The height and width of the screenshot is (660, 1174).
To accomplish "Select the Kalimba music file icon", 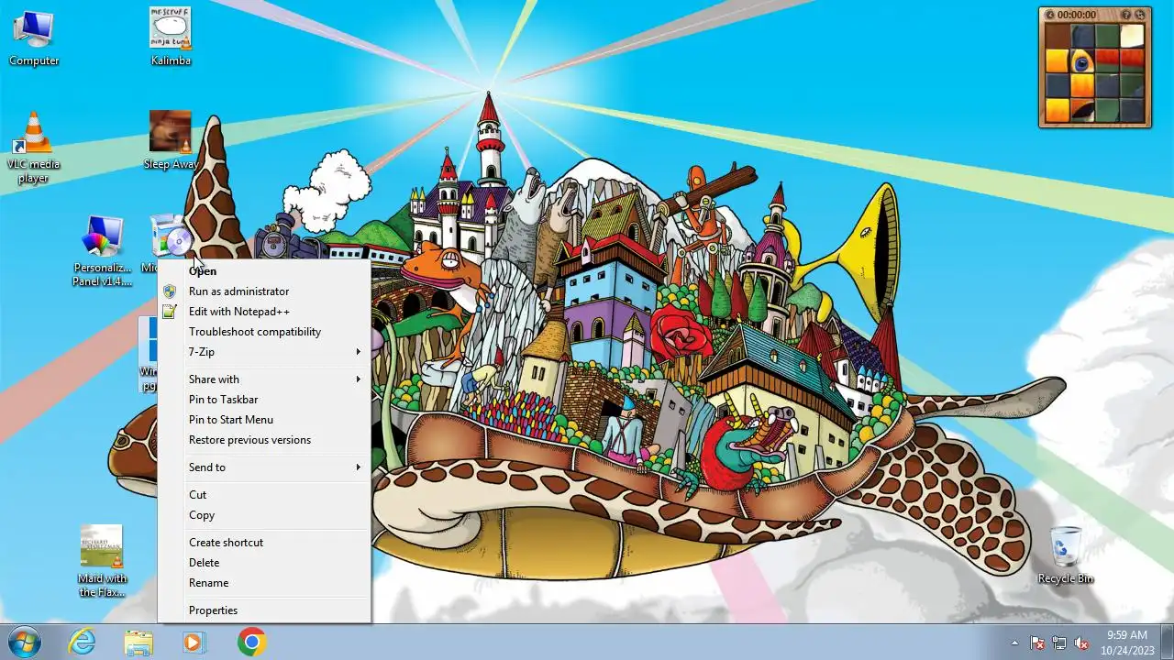I will point(171,37).
